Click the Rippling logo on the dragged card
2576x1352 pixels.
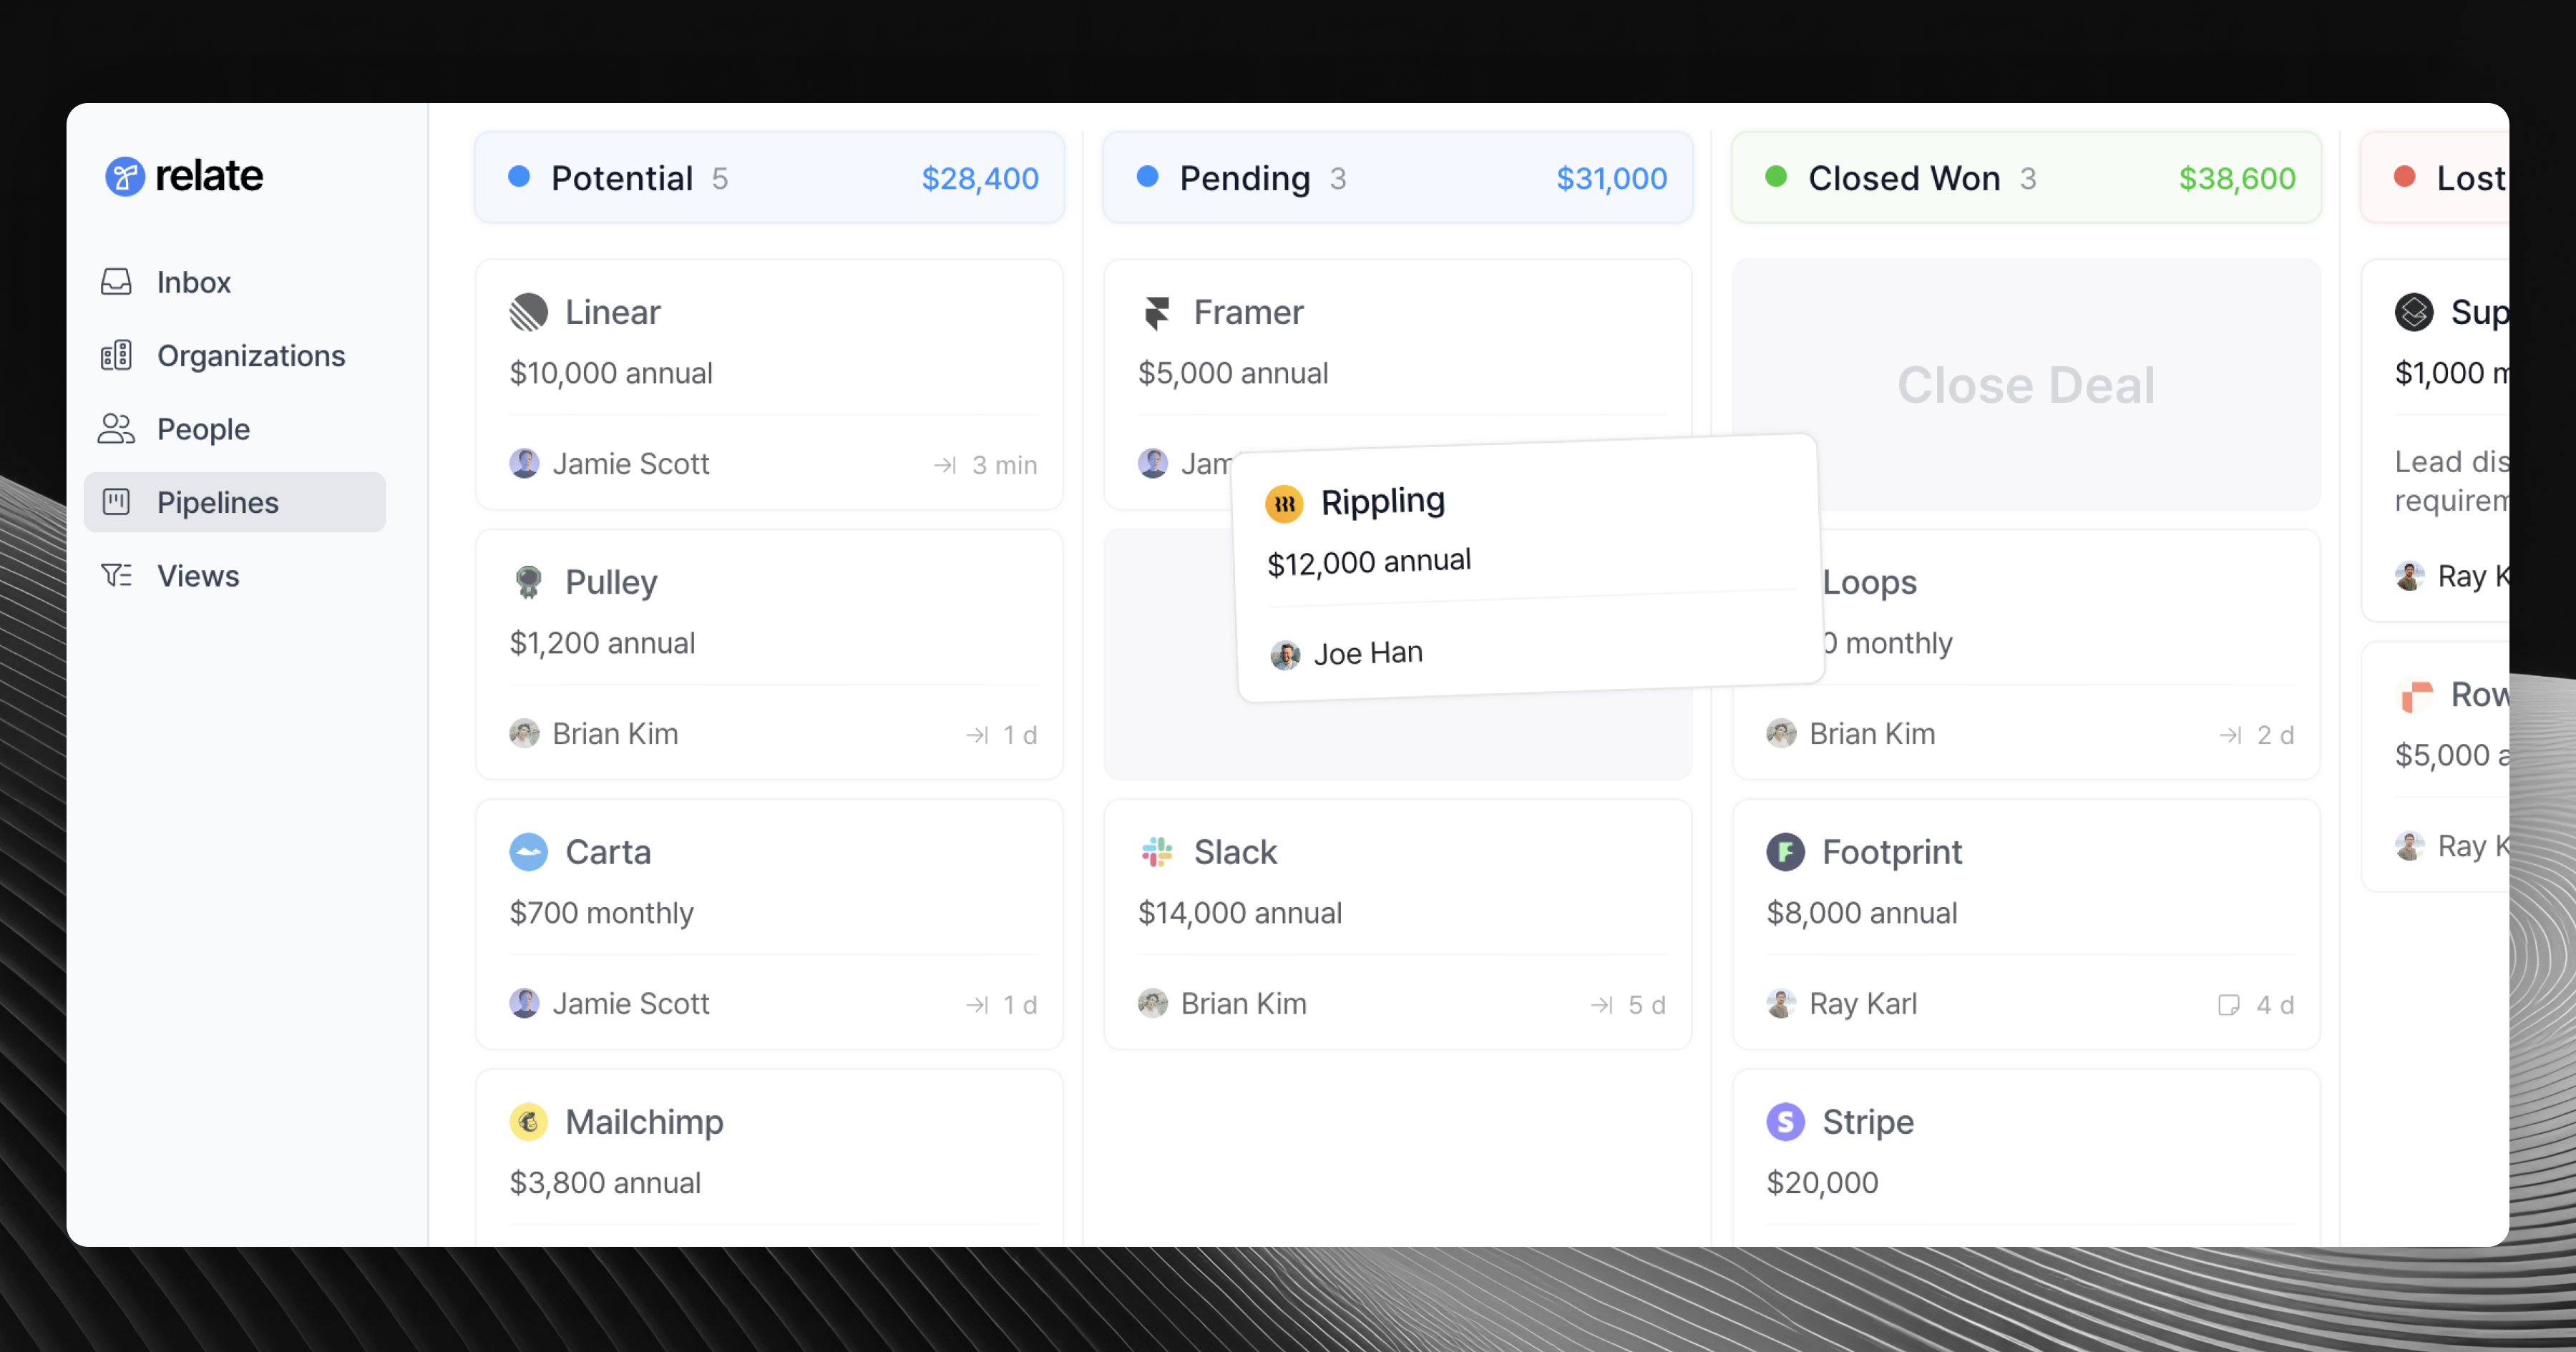click(1285, 503)
